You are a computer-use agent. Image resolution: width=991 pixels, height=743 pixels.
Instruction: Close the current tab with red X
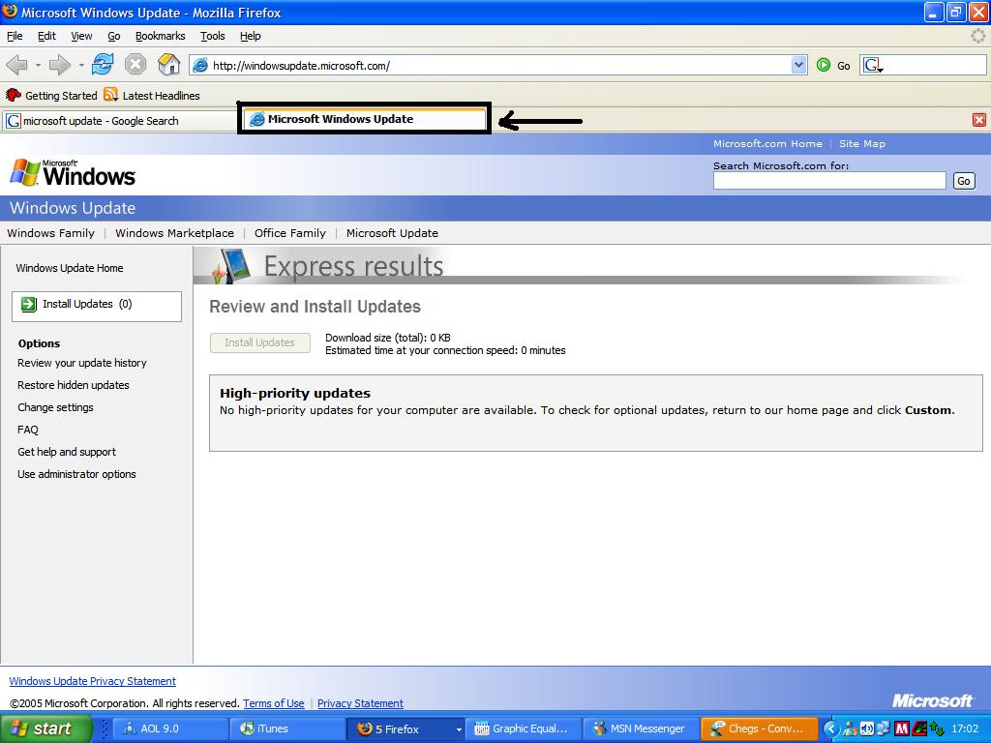click(x=979, y=119)
